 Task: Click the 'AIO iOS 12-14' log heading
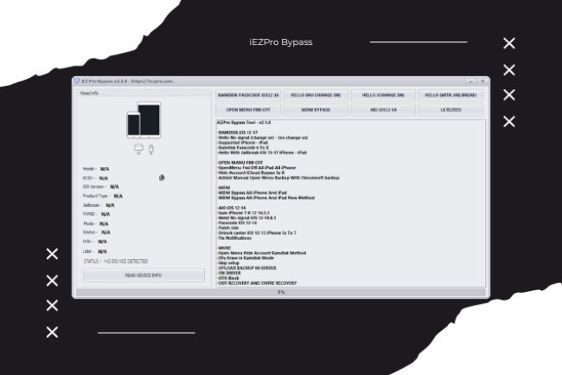(x=232, y=208)
